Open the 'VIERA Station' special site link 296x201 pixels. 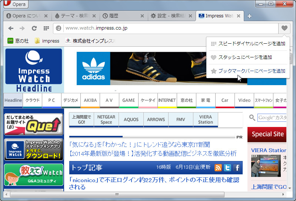coord(269,150)
